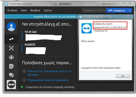Minimize the main TeamViewer window
The width and height of the screenshot is (136, 97).
pos(119,3)
